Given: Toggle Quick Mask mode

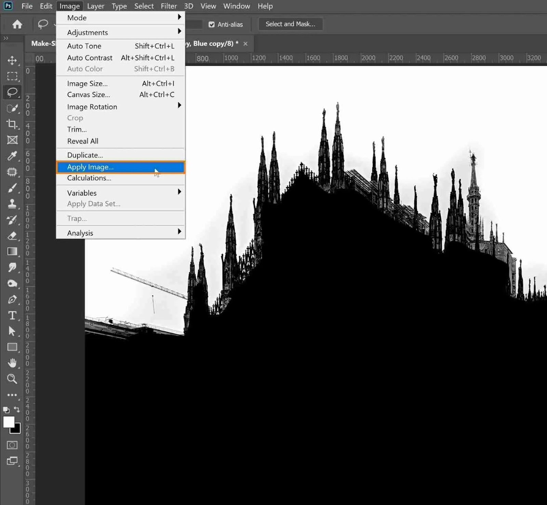Looking at the screenshot, I should coord(12,445).
